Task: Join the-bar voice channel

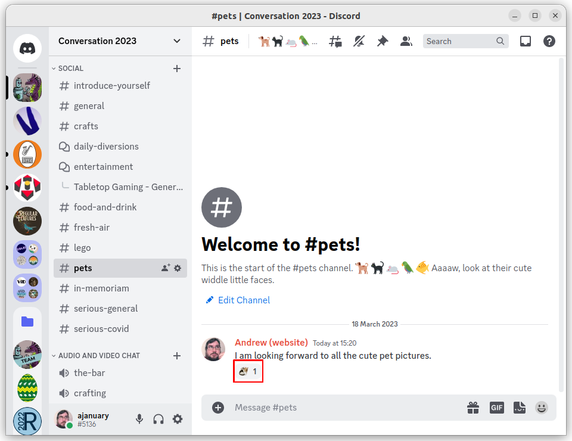Action: 120,373
